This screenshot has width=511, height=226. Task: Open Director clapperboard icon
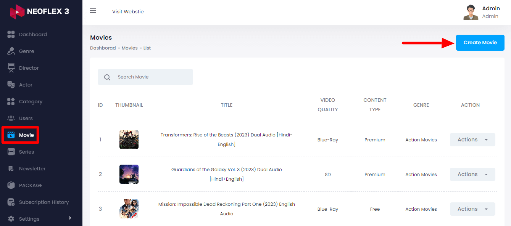click(x=11, y=68)
